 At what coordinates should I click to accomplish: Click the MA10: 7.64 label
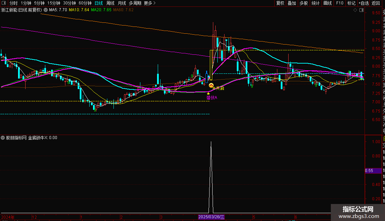[x=79, y=10]
